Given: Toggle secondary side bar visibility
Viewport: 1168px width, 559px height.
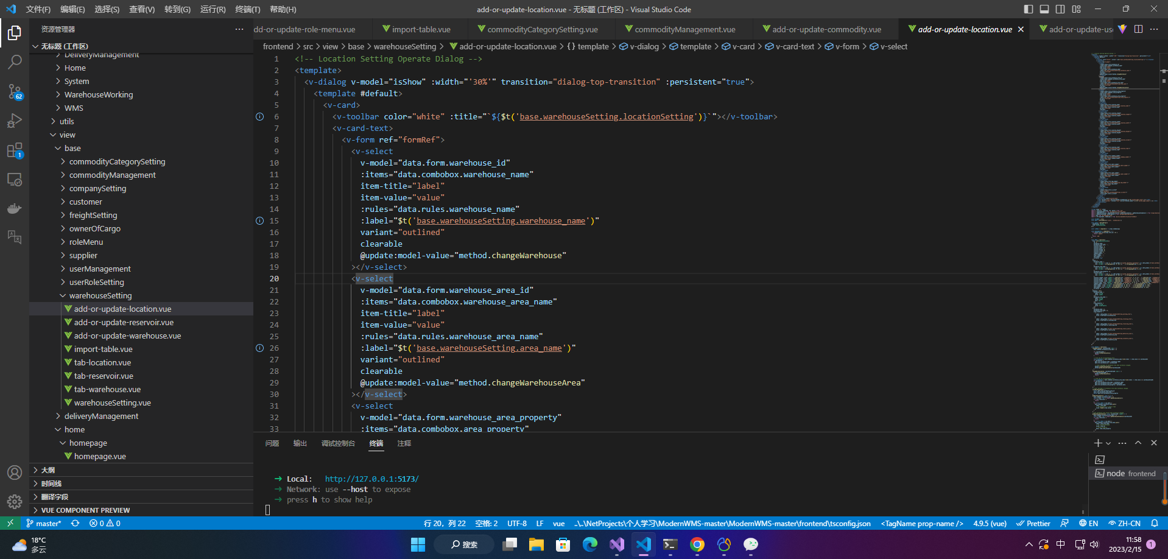Looking at the screenshot, I should (x=1060, y=9).
